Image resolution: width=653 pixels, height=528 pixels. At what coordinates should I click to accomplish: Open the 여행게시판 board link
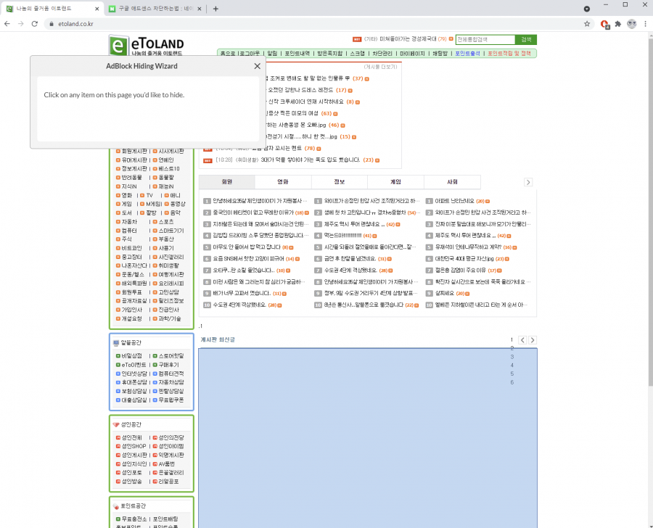tap(171, 274)
